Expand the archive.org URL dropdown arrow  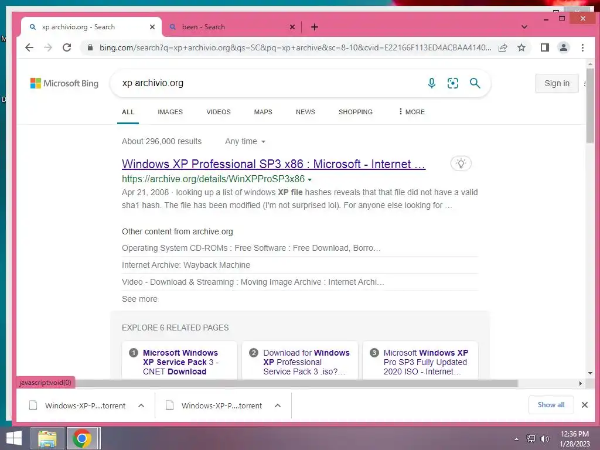(x=309, y=179)
